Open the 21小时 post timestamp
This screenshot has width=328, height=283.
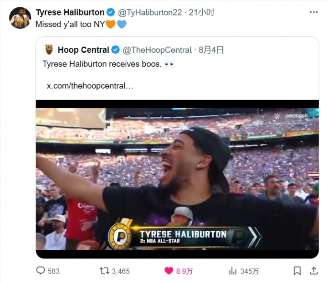pyautogui.click(x=204, y=12)
